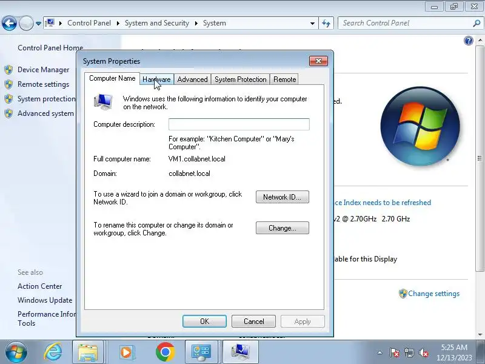485x364 pixels.
Task: Click the search magnifier icon
Action: click(477, 23)
